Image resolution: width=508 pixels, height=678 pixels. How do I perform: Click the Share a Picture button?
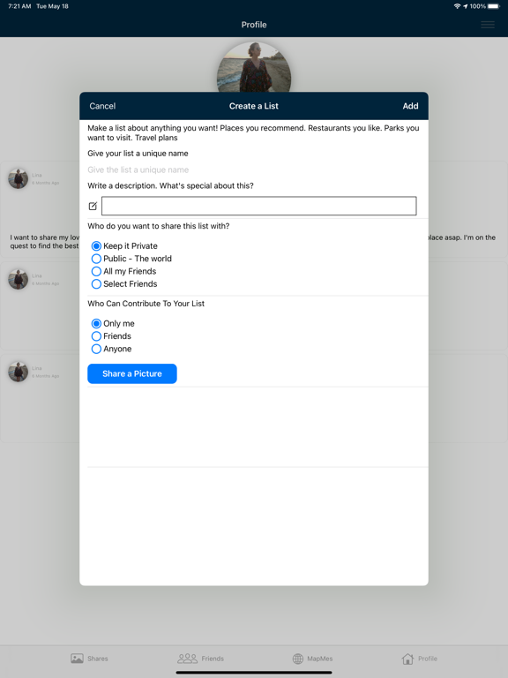(x=132, y=373)
